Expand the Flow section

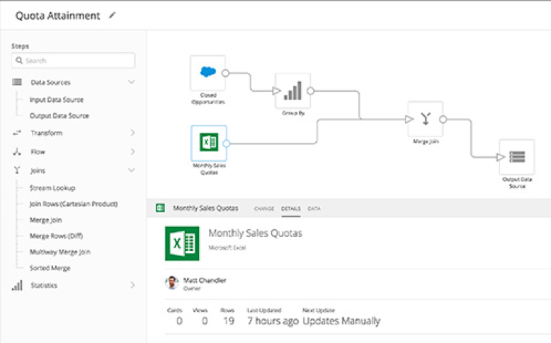click(x=132, y=151)
